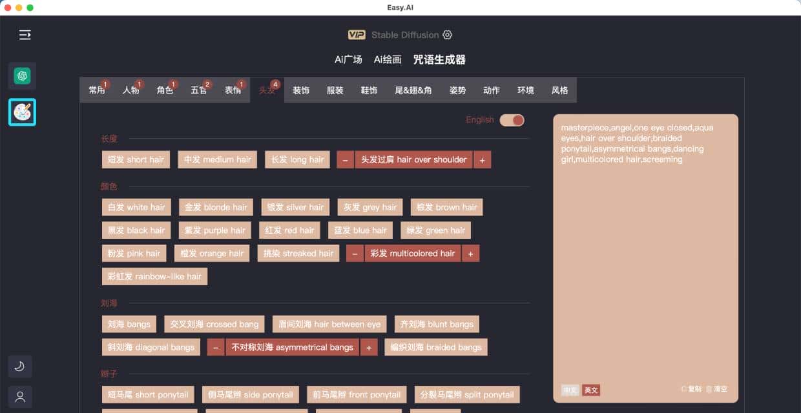Open the ChatGPT tool icon in sidebar
801x413 pixels.
pyautogui.click(x=22, y=76)
